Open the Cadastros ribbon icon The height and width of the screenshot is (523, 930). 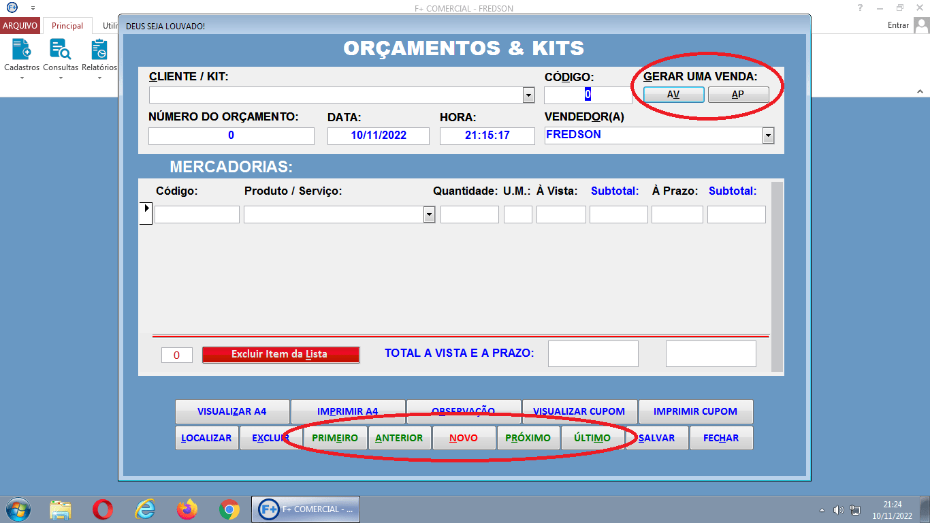21,49
